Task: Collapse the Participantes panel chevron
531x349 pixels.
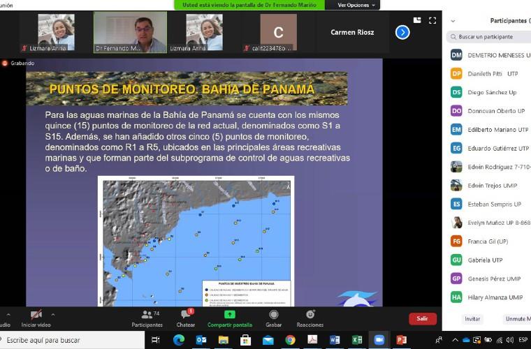Action: [453, 21]
